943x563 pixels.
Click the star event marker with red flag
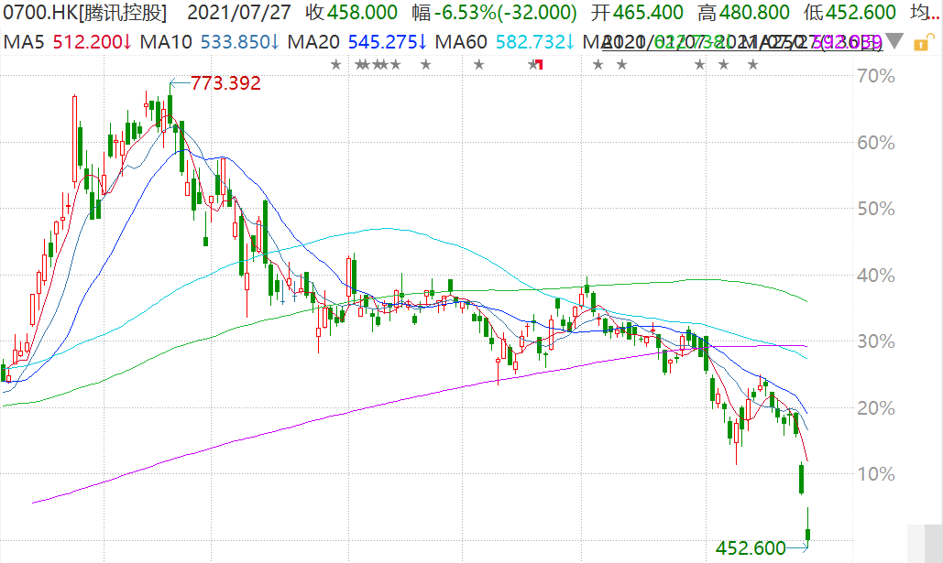[x=535, y=64]
